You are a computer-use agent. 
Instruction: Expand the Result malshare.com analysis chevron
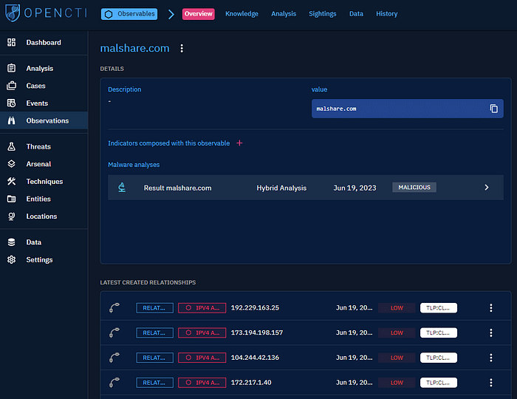486,188
